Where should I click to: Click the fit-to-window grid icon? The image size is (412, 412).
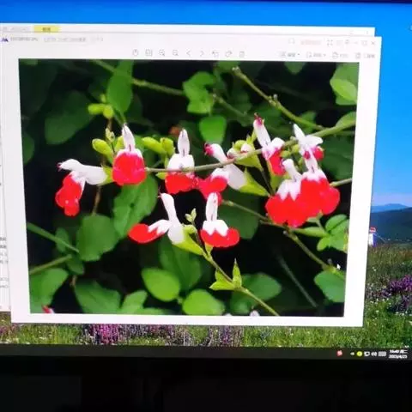[x=148, y=52]
